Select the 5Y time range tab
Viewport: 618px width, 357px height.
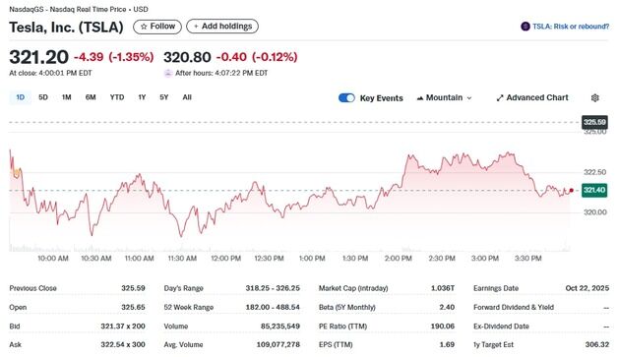pyautogui.click(x=164, y=97)
